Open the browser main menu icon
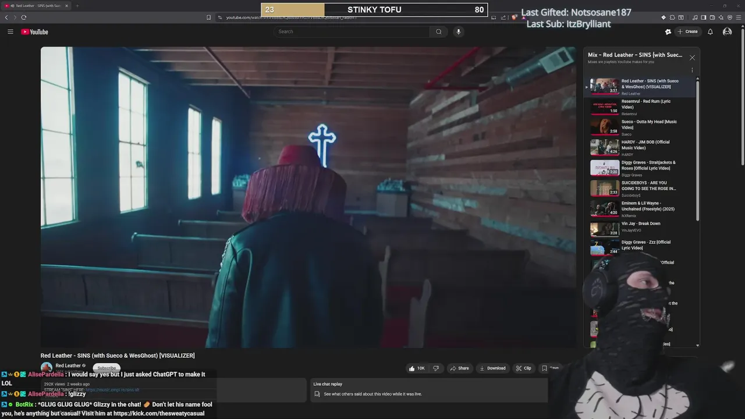This screenshot has width=745, height=419. (x=739, y=17)
